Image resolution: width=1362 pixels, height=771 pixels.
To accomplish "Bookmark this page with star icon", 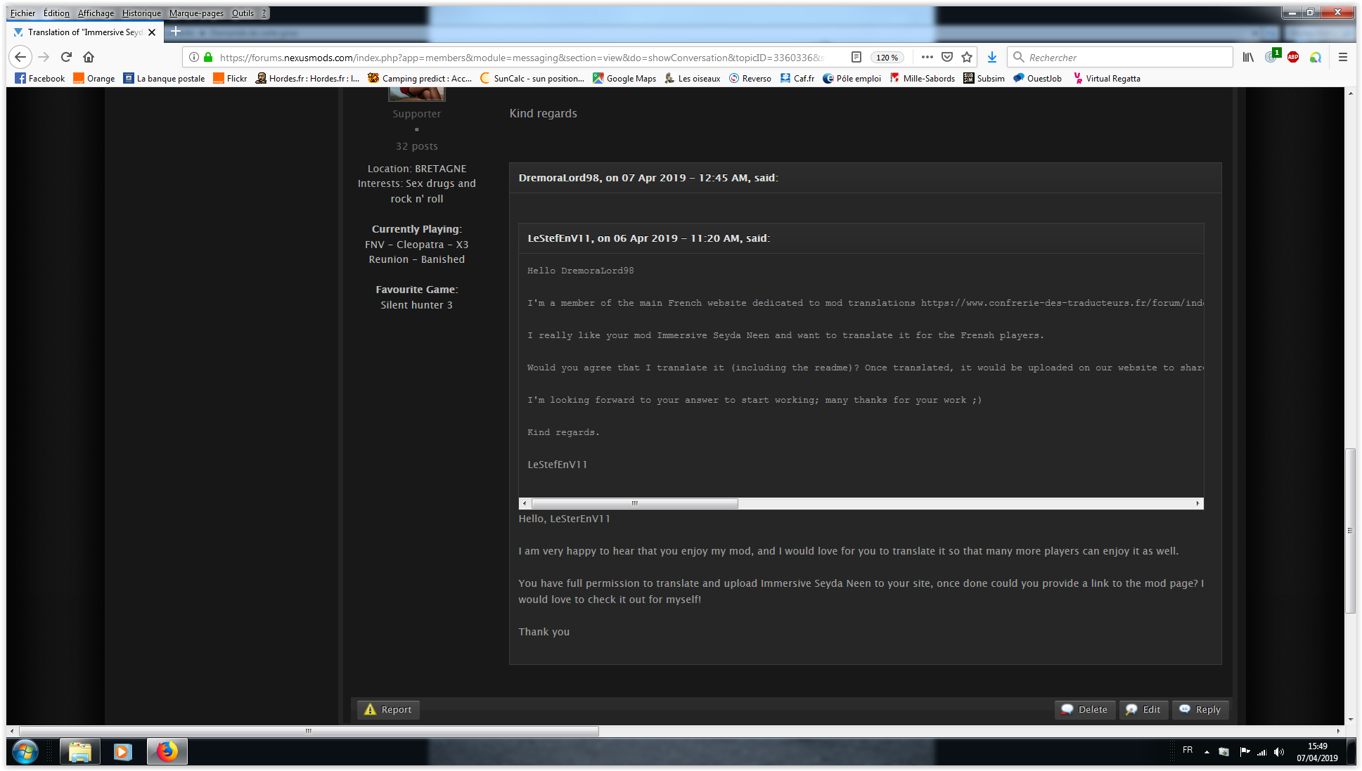I will pyautogui.click(x=967, y=57).
